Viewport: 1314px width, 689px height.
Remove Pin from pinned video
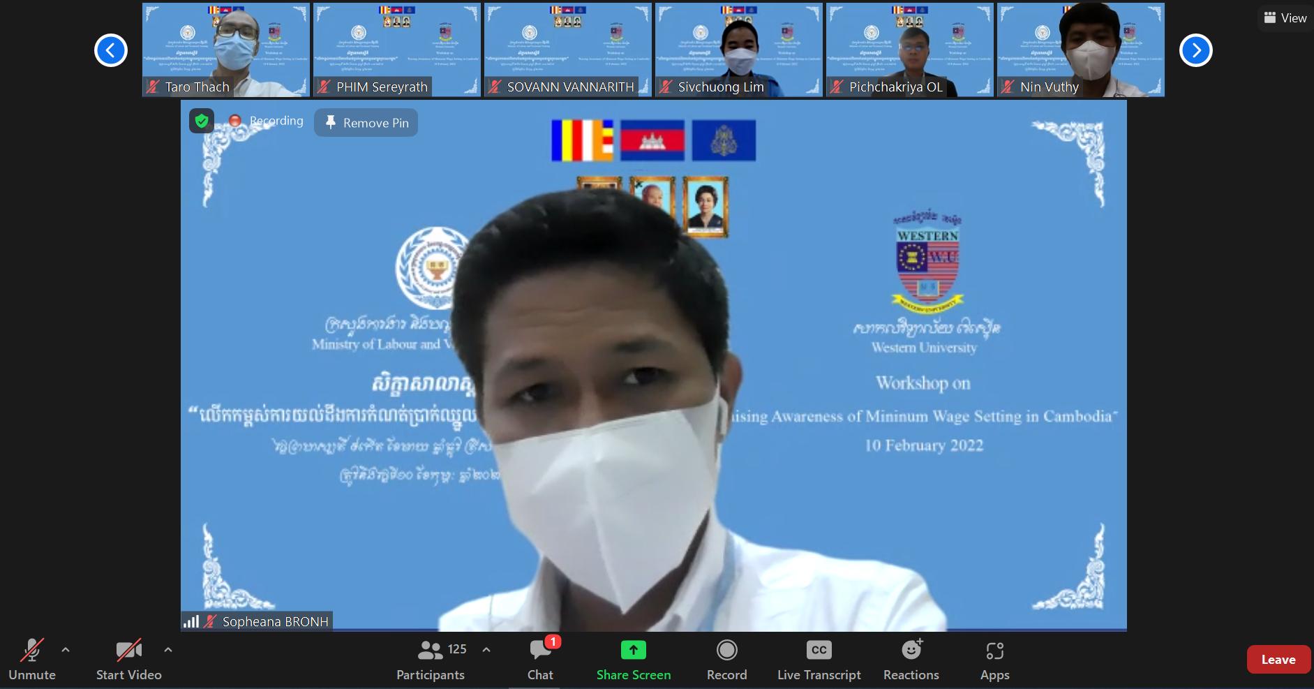[x=366, y=123]
